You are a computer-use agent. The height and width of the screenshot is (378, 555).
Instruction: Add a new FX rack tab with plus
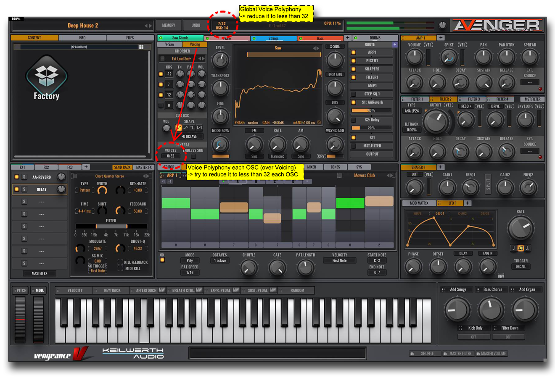coord(86,167)
